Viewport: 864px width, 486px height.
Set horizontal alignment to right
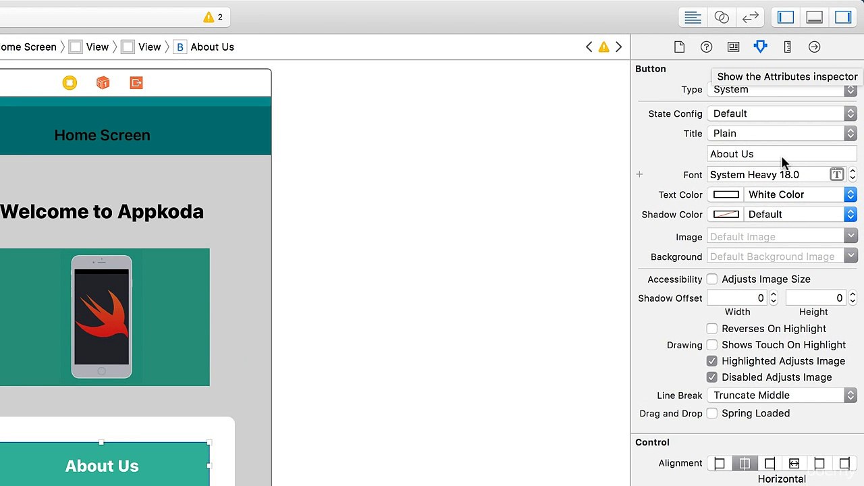[x=769, y=463]
